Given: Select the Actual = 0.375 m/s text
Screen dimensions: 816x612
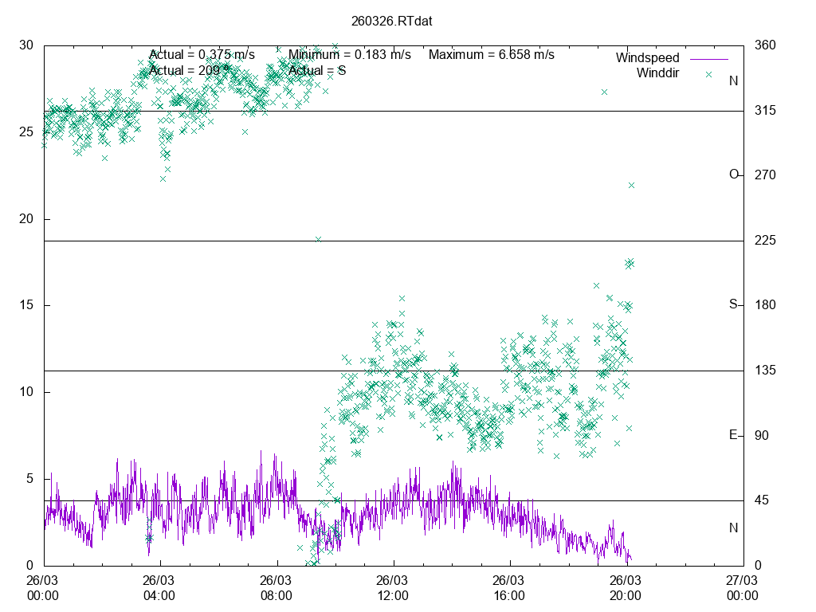Looking at the screenshot, I should point(202,55).
